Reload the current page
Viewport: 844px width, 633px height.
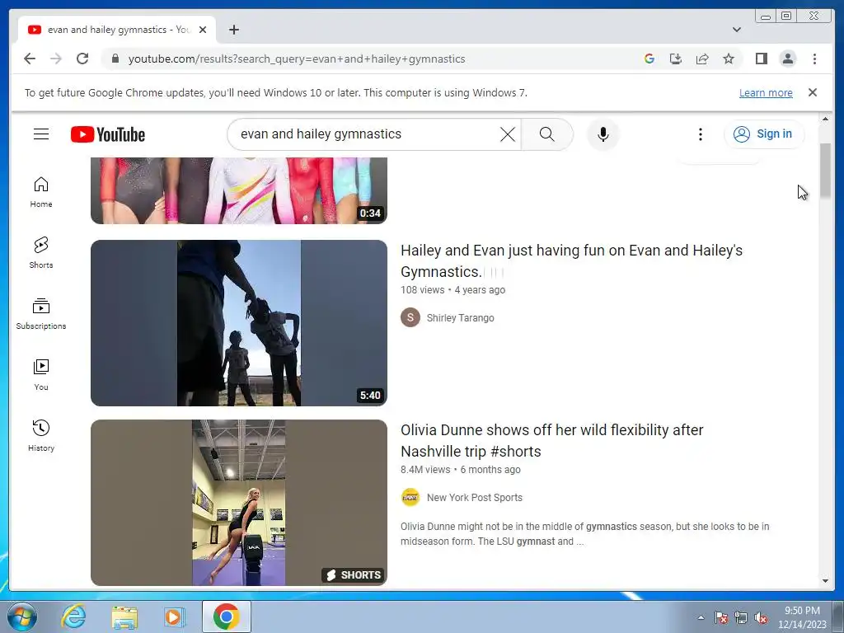pos(82,59)
